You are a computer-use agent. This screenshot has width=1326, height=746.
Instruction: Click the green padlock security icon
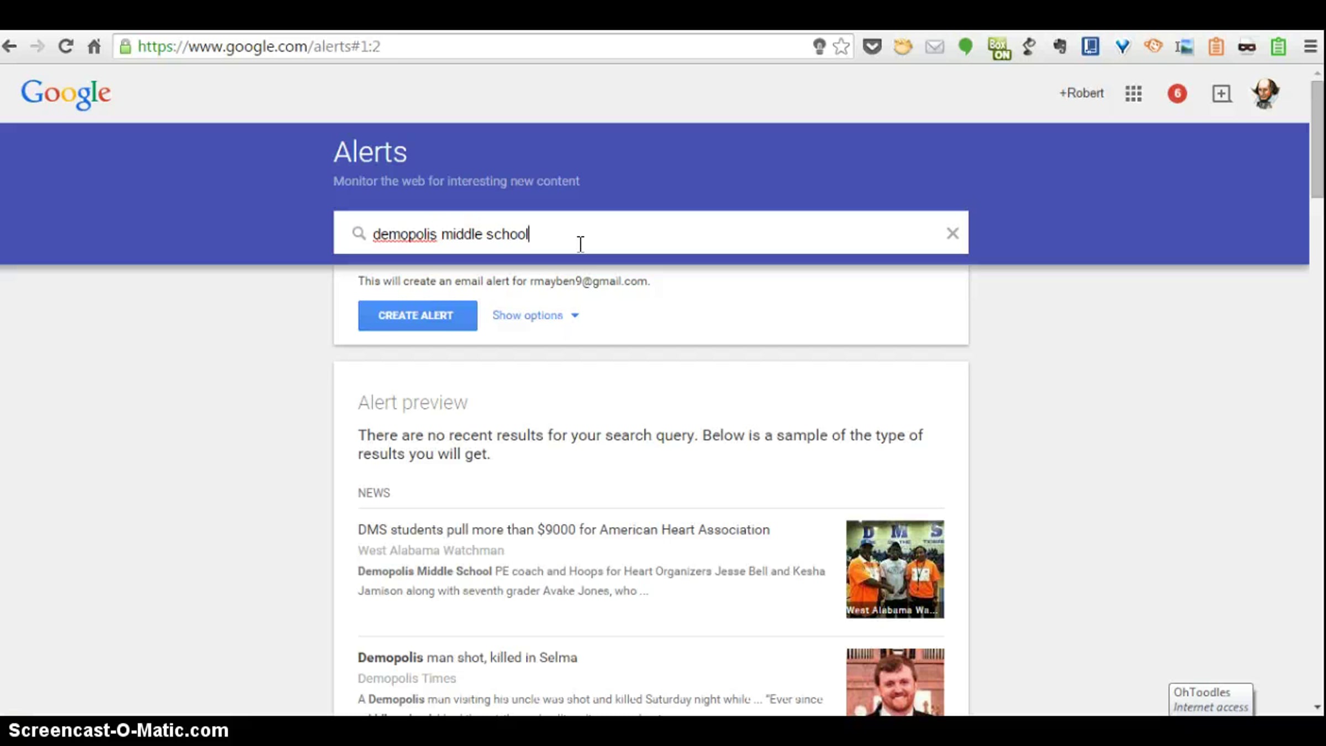click(x=125, y=46)
